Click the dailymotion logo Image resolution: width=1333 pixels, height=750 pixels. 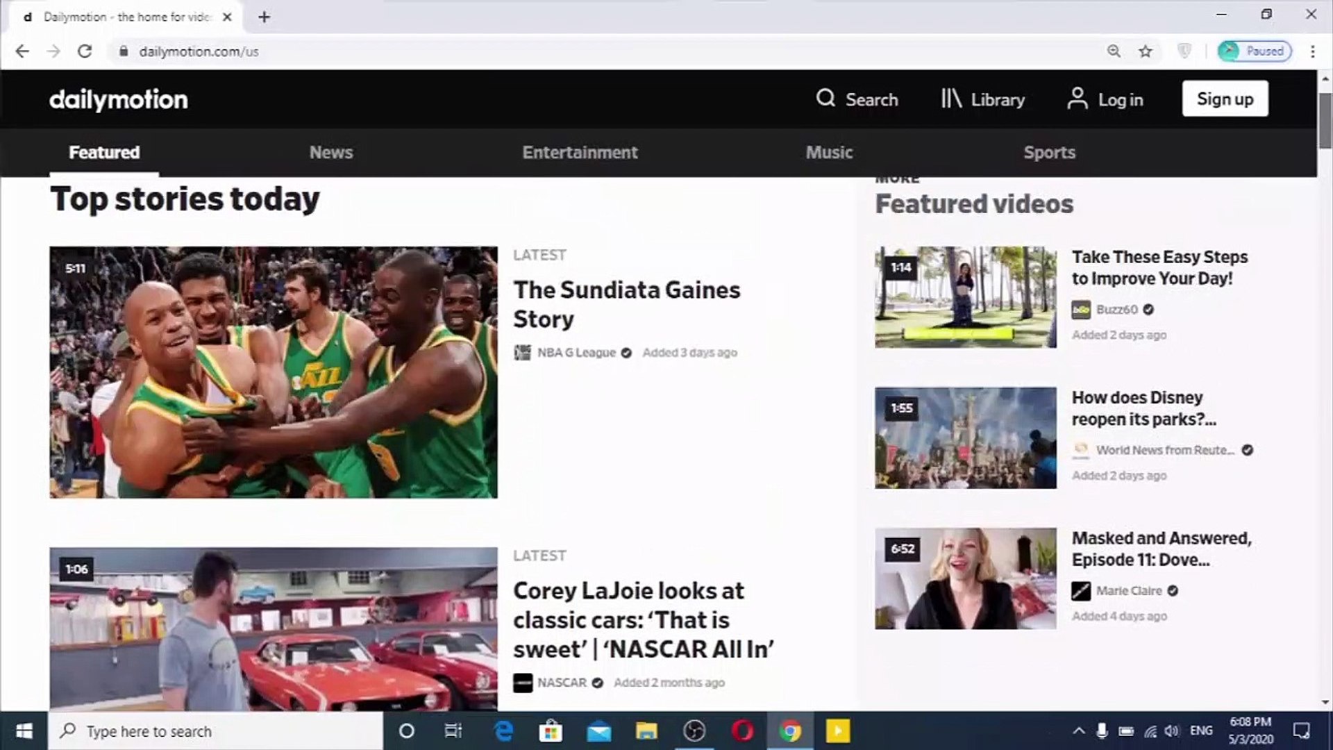118,99
